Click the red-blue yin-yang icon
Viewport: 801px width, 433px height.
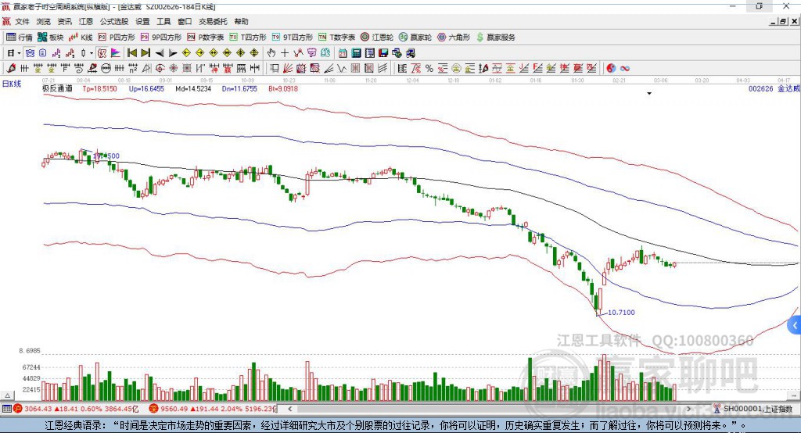611,68
